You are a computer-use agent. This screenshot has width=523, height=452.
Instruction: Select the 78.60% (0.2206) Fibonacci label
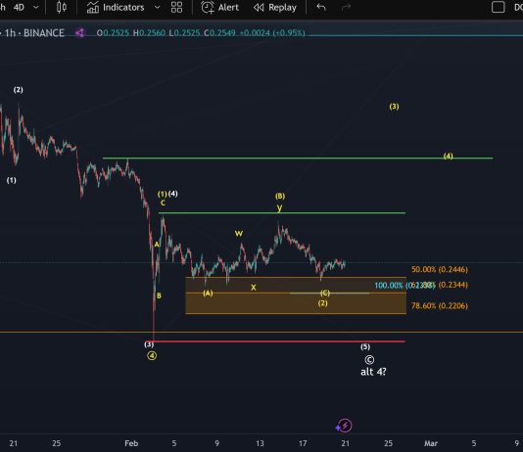click(x=440, y=306)
